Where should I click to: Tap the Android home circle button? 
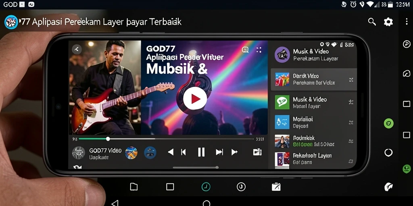pyautogui.click(x=206, y=204)
